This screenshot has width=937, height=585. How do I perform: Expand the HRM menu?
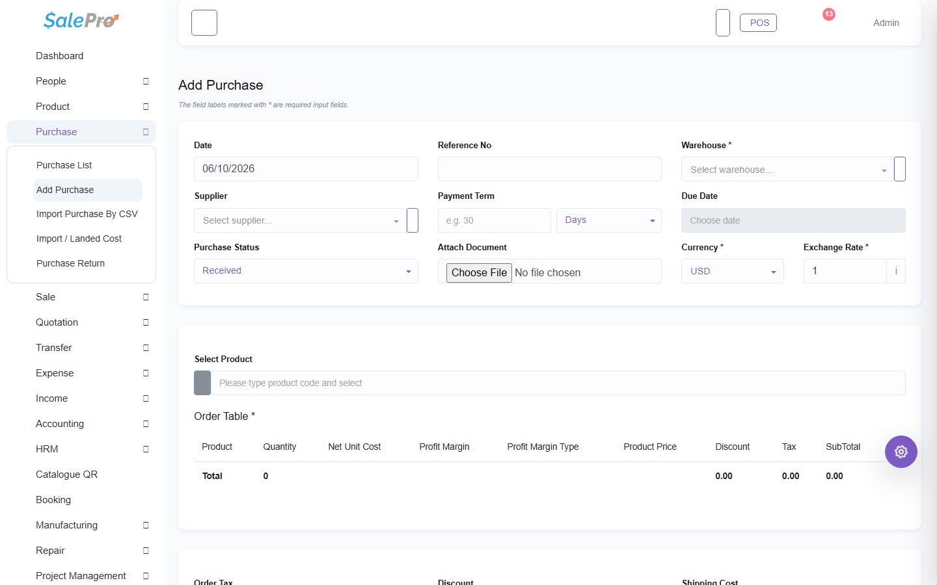tap(81, 449)
